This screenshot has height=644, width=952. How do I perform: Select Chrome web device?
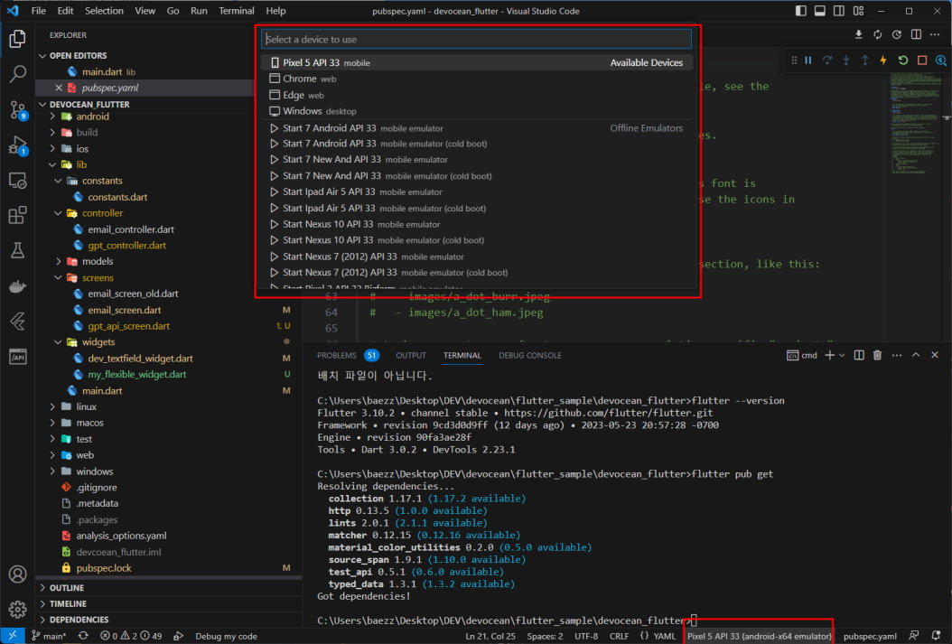[476, 79]
